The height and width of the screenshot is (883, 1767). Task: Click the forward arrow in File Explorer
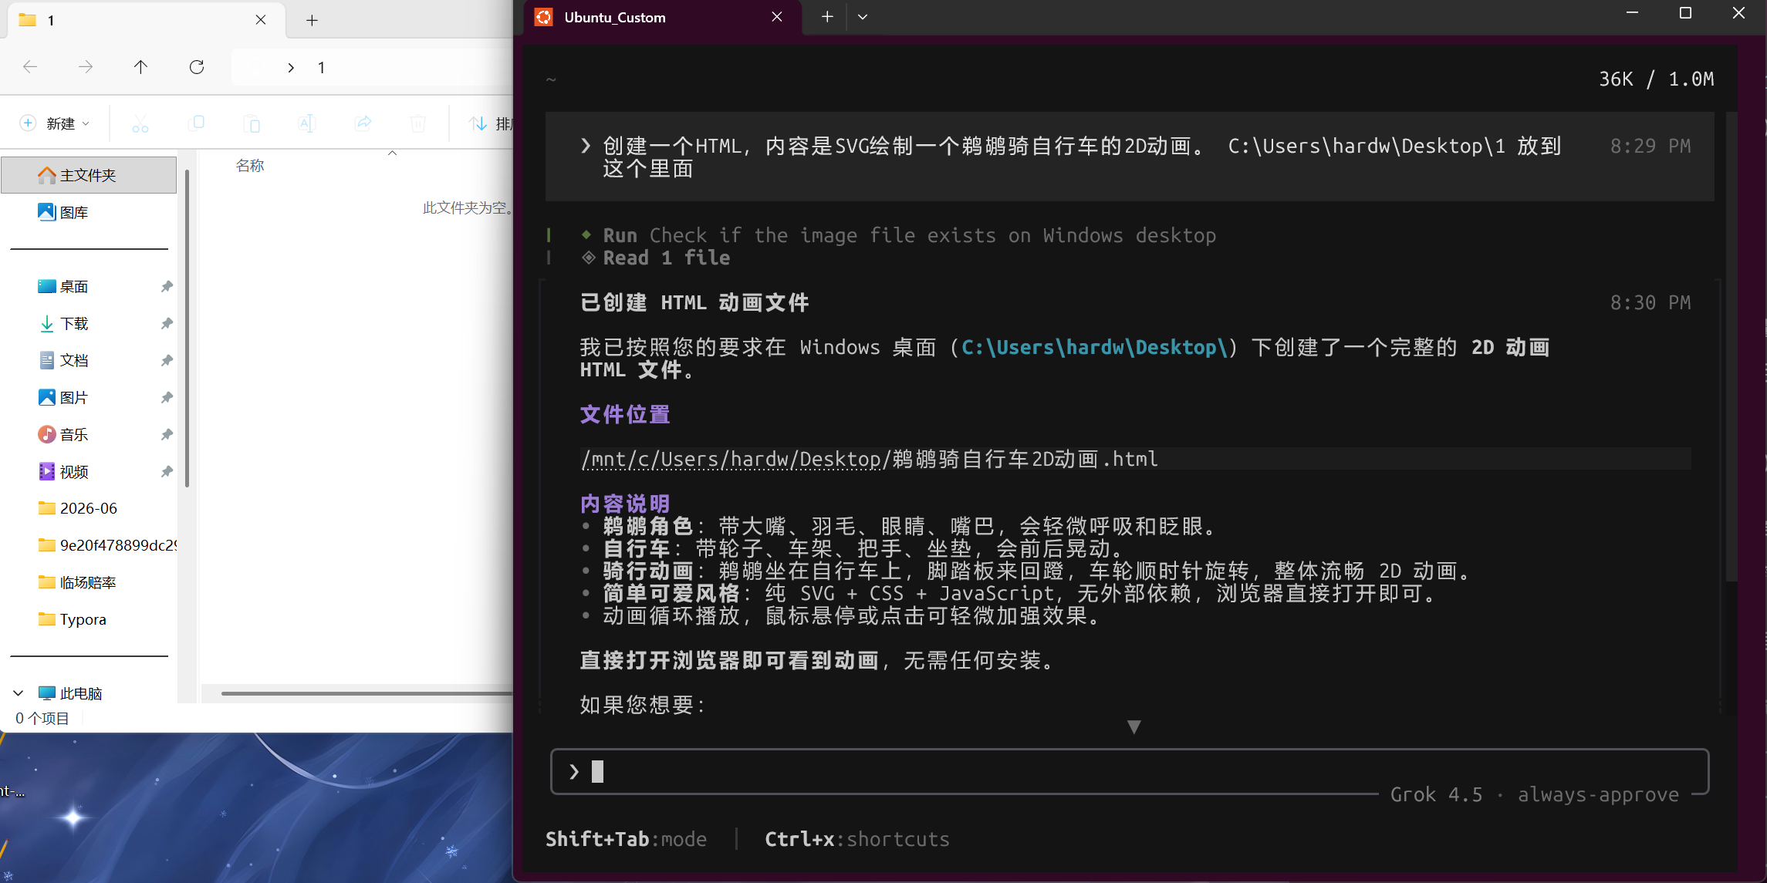85,67
